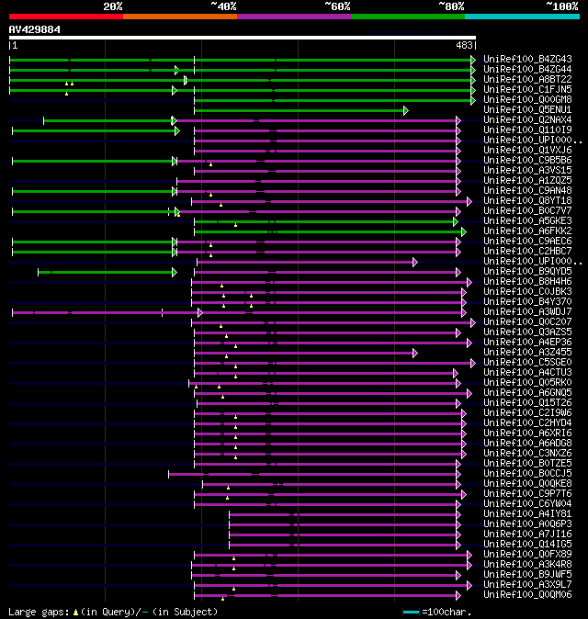588x619 pixels.
Task: Select the UniRef100_A3WDJ7 label
Action: 527,312
